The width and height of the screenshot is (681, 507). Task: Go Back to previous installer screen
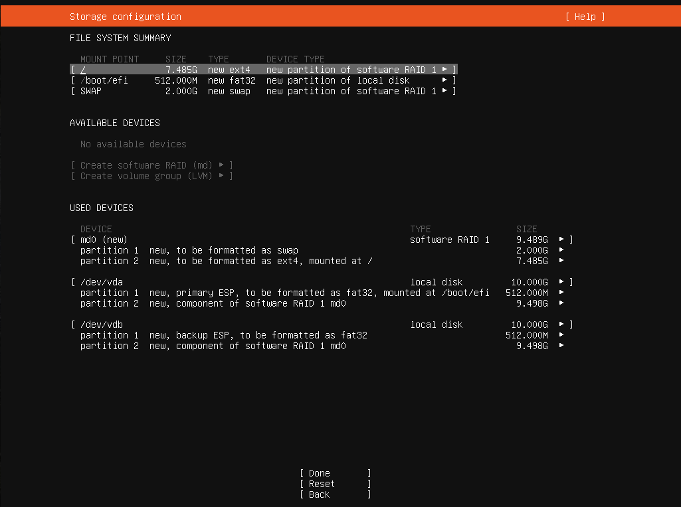click(x=335, y=494)
